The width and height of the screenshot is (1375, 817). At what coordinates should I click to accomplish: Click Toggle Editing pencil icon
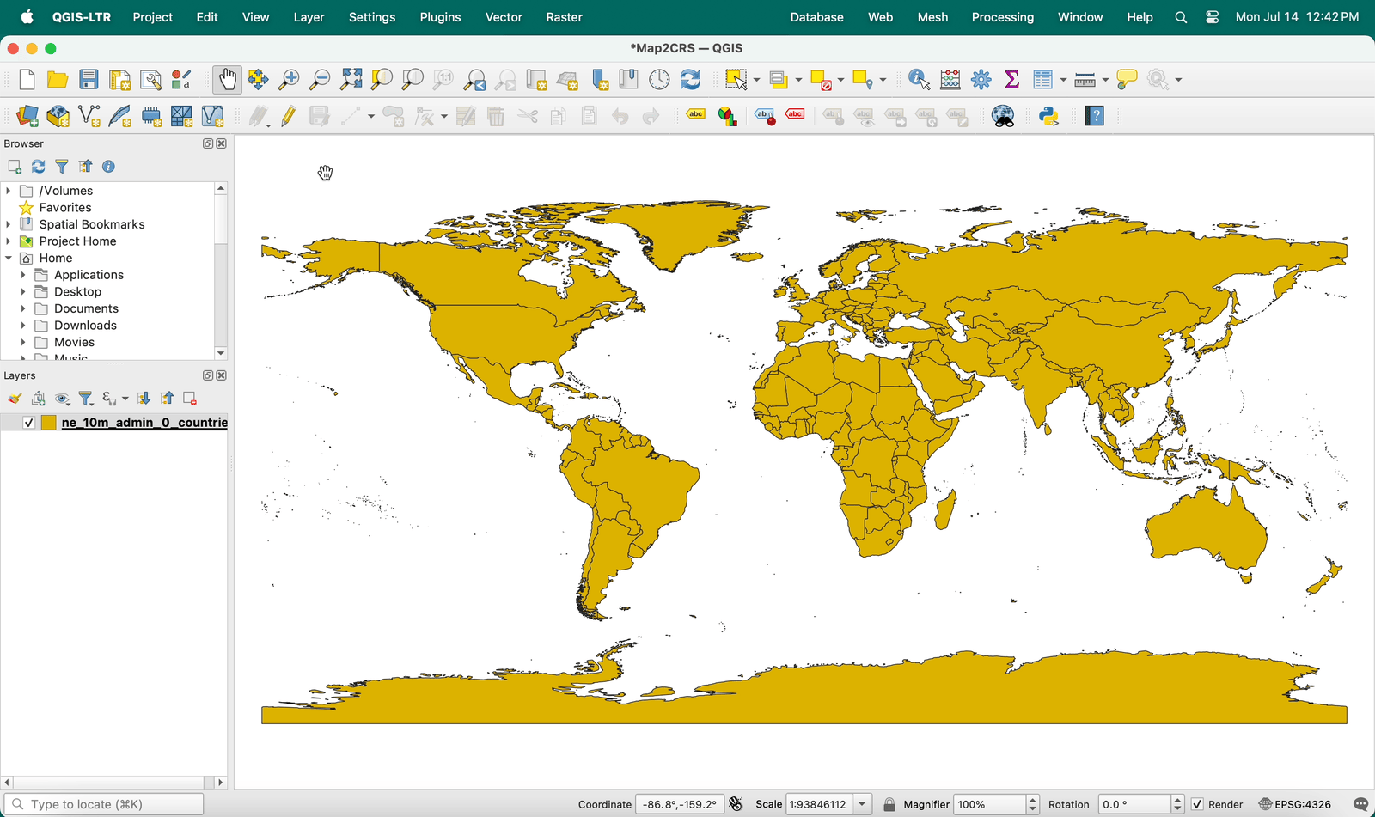[289, 116]
